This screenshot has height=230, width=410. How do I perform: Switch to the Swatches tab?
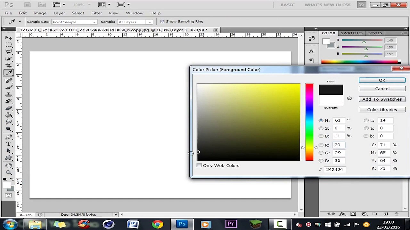352,33
